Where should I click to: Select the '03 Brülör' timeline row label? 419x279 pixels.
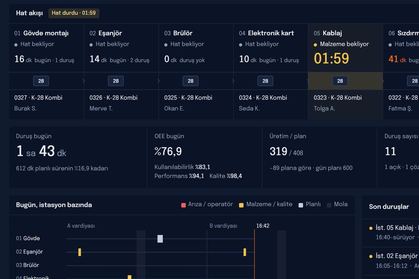(x=28, y=265)
